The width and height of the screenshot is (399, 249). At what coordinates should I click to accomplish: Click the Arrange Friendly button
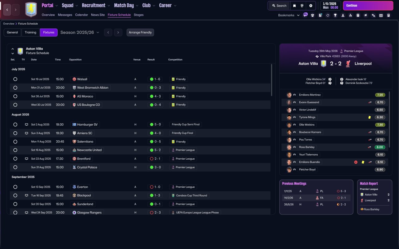[140, 32]
